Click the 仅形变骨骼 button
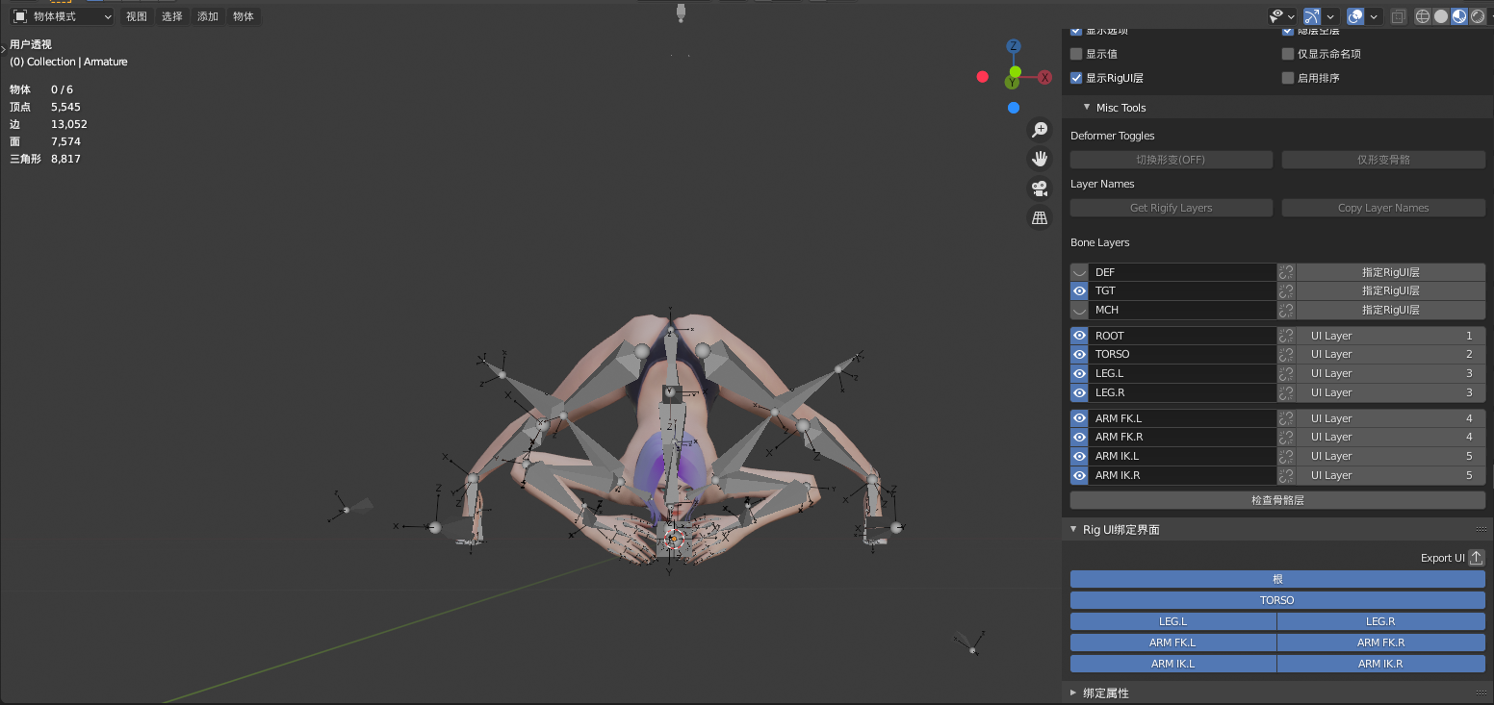1494x705 pixels. [1383, 160]
